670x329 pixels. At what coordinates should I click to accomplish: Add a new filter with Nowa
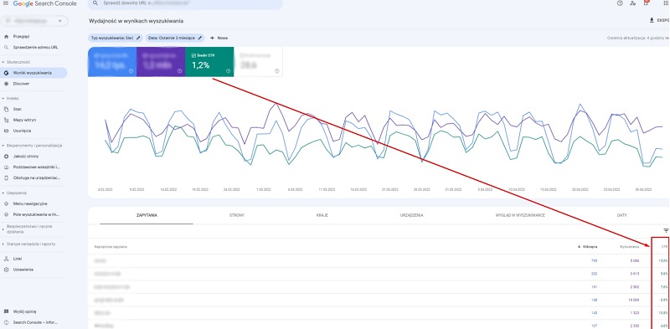219,38
